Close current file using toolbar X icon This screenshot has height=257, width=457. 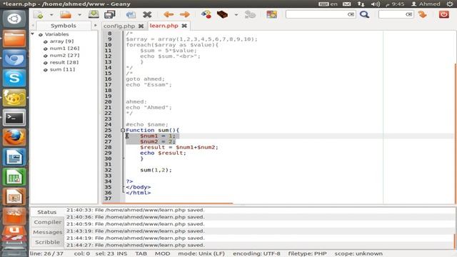click(x=147, y=14)
